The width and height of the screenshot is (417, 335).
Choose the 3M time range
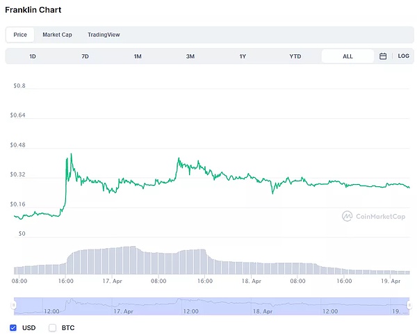point(190,56)
